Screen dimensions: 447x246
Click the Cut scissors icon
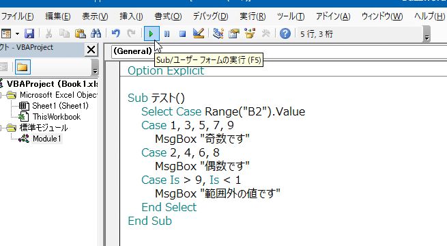tap(48, 33)
